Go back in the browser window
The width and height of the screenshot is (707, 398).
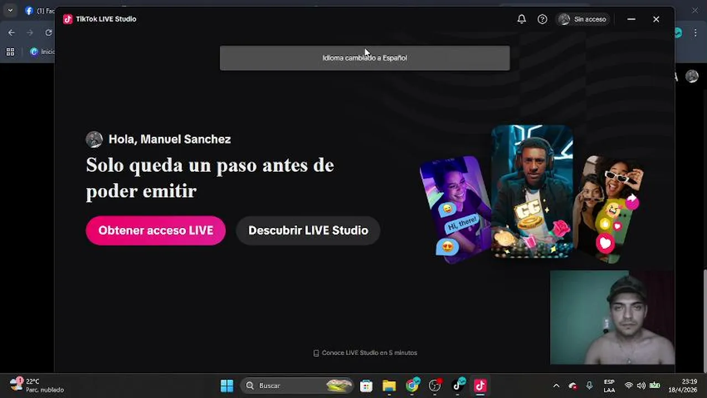click(12, 33)
